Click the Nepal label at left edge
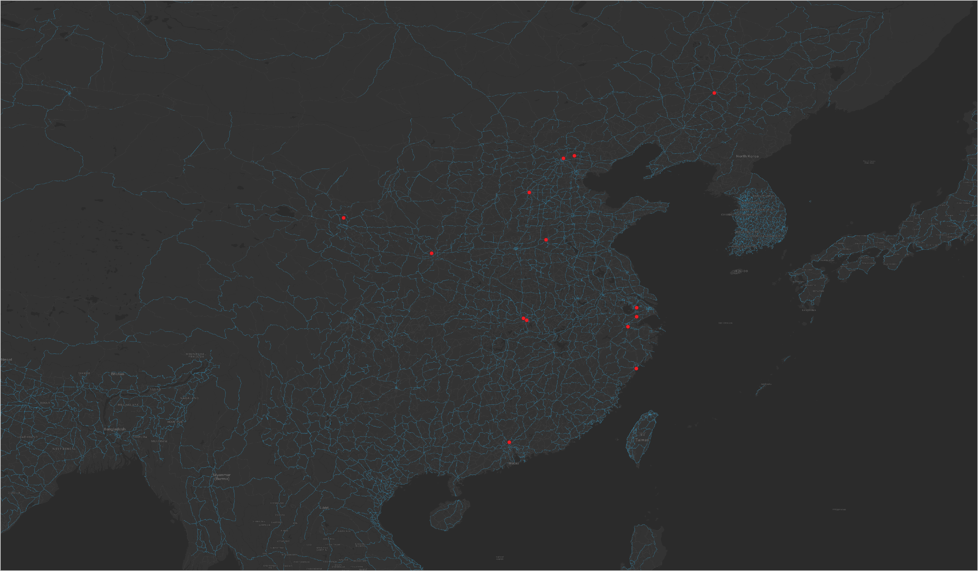This screenshot has width=978, height=571. [6, 360]
